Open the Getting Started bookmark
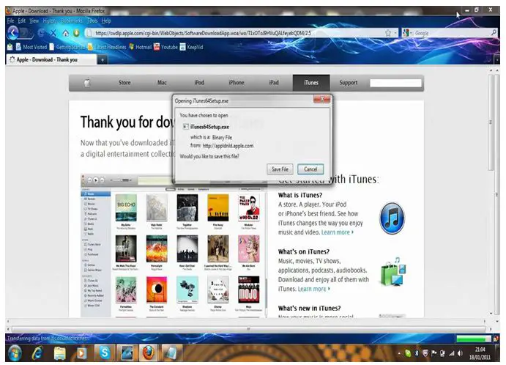The height and width of the screenshot is (365, 506). tap(67, 47)
